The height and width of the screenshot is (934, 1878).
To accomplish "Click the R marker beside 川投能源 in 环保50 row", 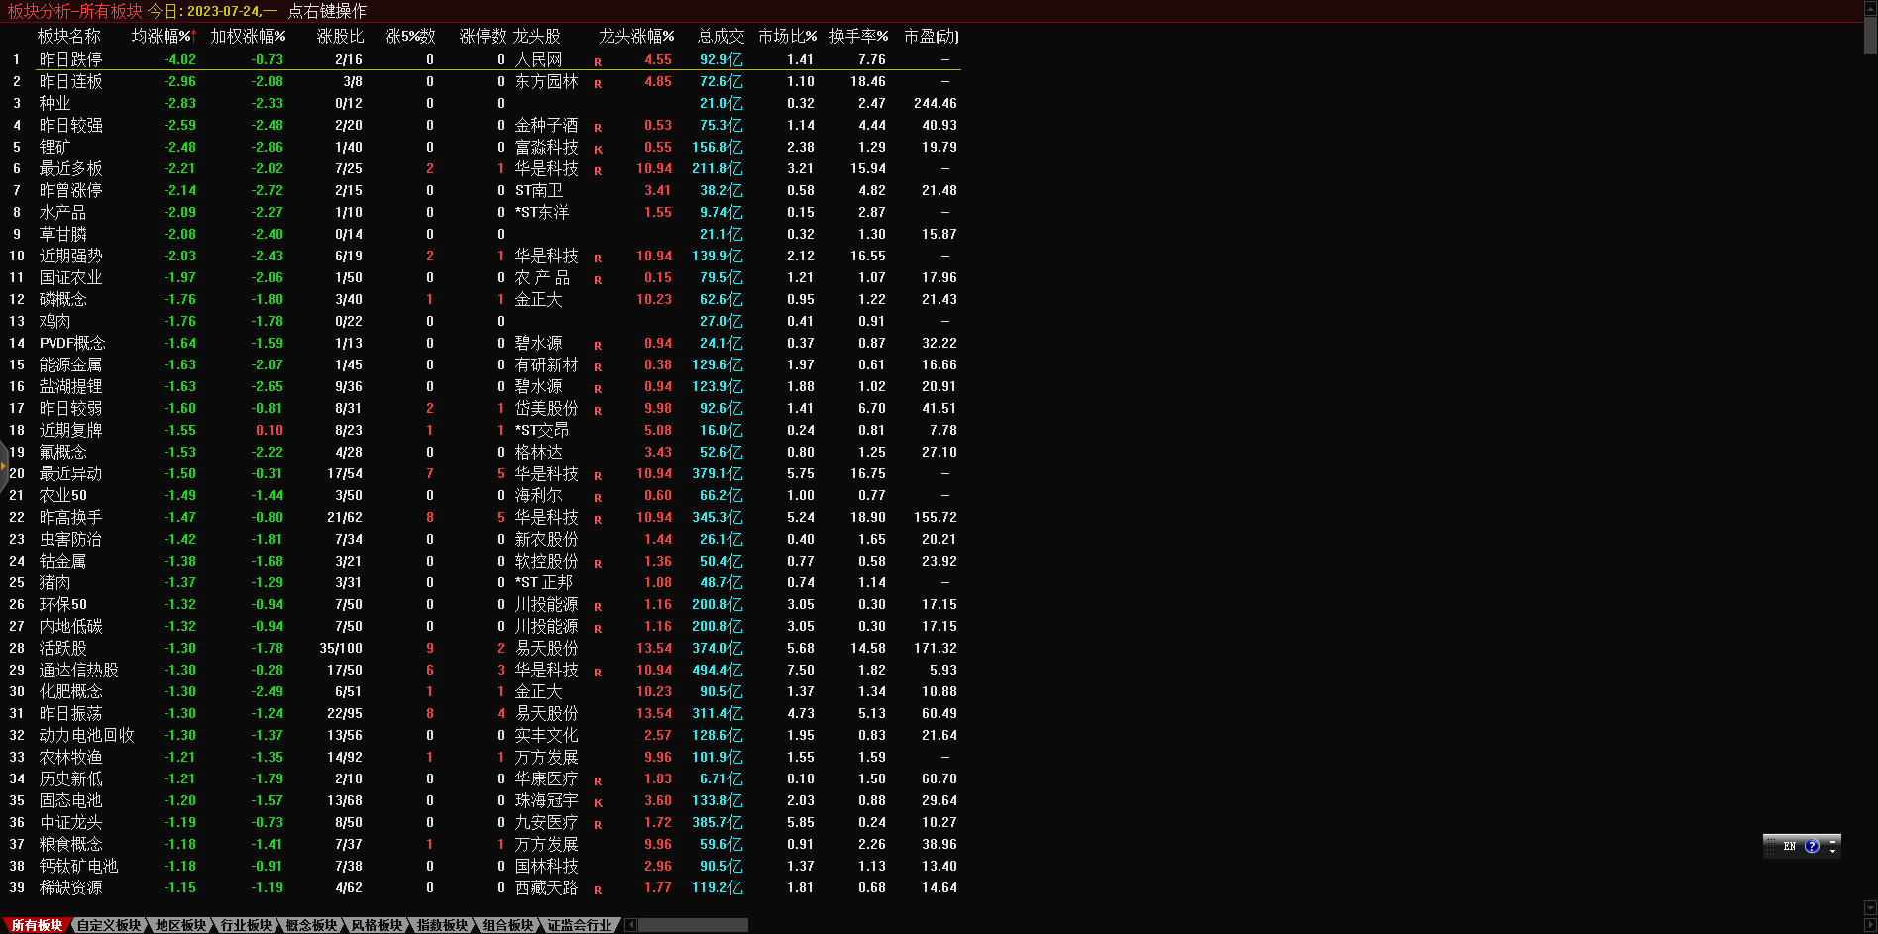I will 598,606.
